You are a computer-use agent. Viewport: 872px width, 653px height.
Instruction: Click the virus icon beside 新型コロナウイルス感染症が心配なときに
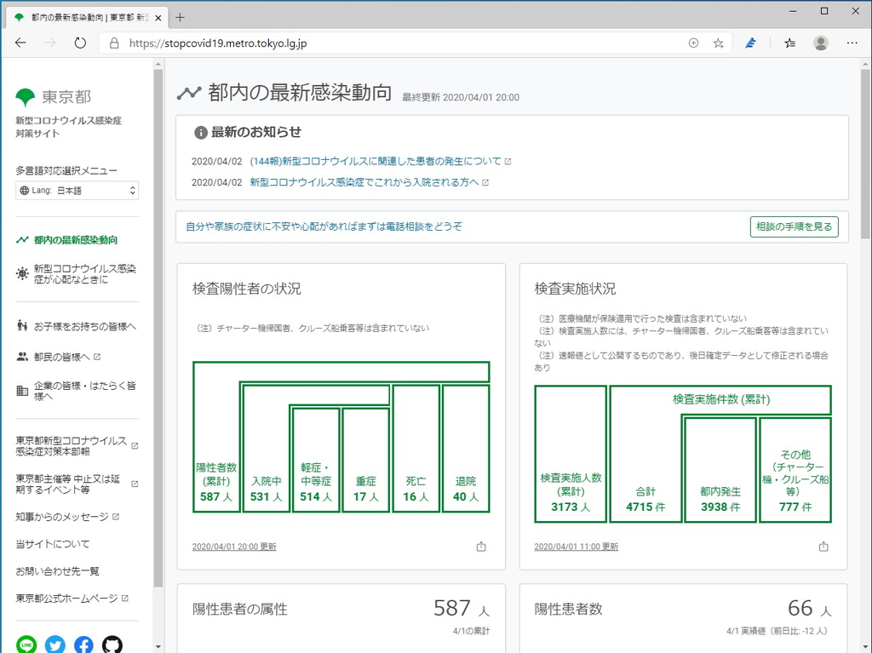(24, 273)
